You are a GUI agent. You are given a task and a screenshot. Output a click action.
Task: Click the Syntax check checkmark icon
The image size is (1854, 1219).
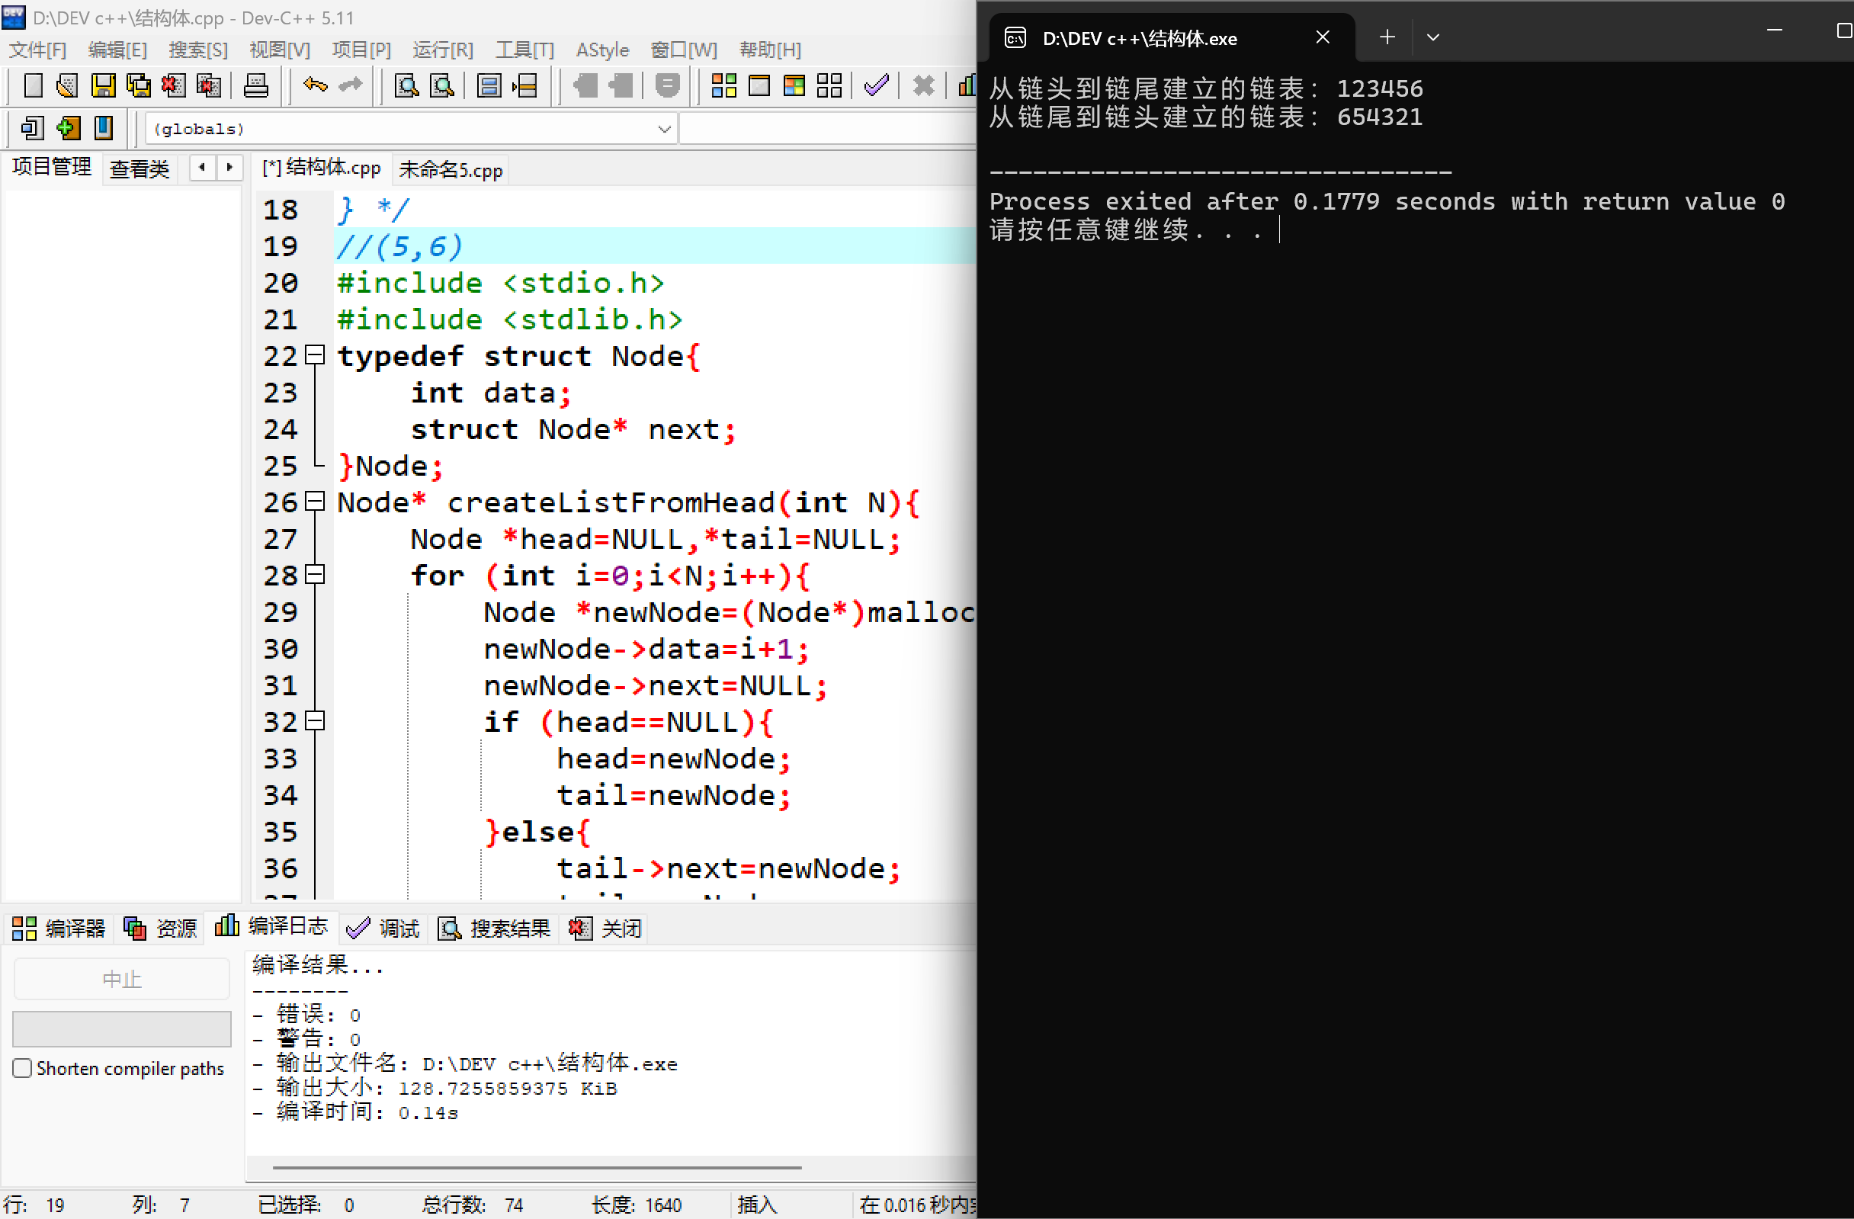(877, 85)
